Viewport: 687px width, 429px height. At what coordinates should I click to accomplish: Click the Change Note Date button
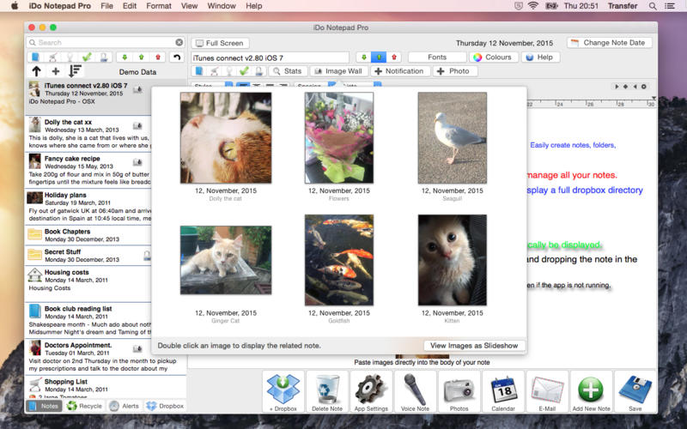[x=610, y=42]
